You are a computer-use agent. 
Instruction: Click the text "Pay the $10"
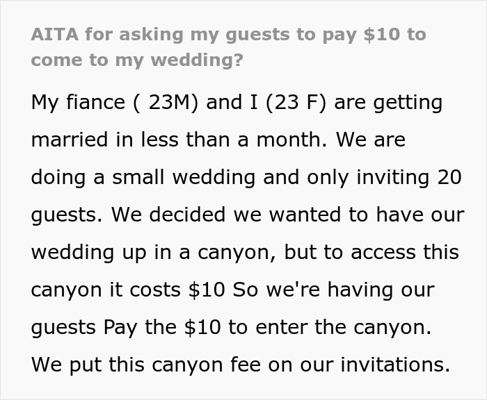(x=162, y=328)
